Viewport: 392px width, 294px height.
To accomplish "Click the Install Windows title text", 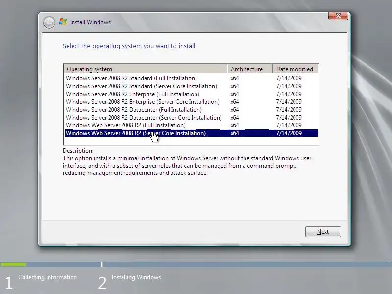I will [90, 22].
